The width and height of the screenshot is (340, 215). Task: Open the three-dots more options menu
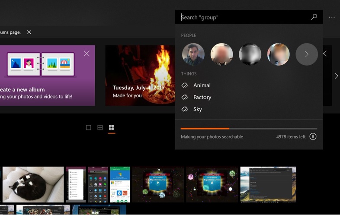332,17
